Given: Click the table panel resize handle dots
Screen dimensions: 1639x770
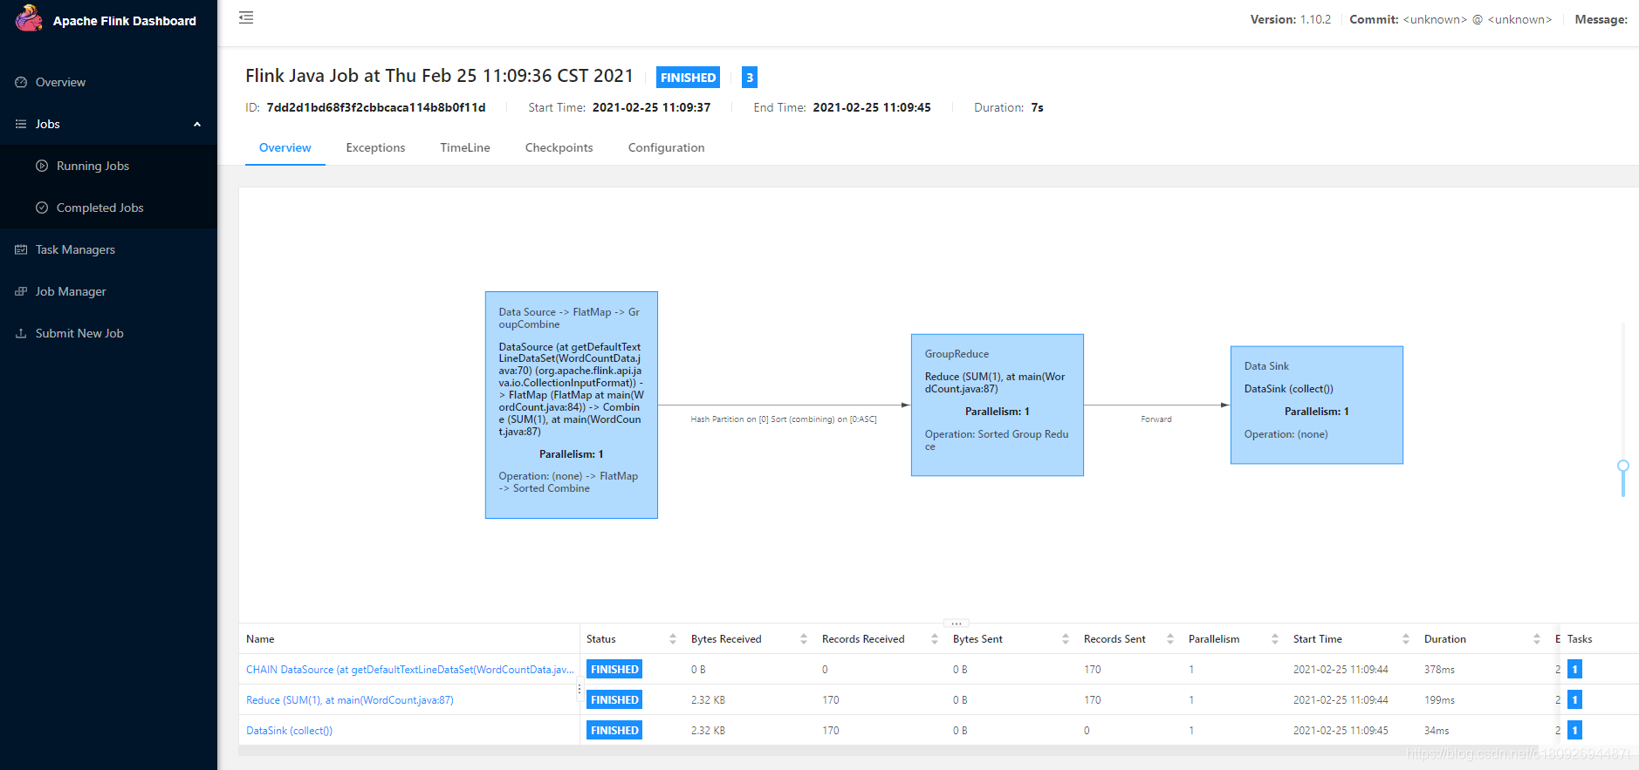Looking at the screenshot, I should pyautogui.click(x=957, y=623).
